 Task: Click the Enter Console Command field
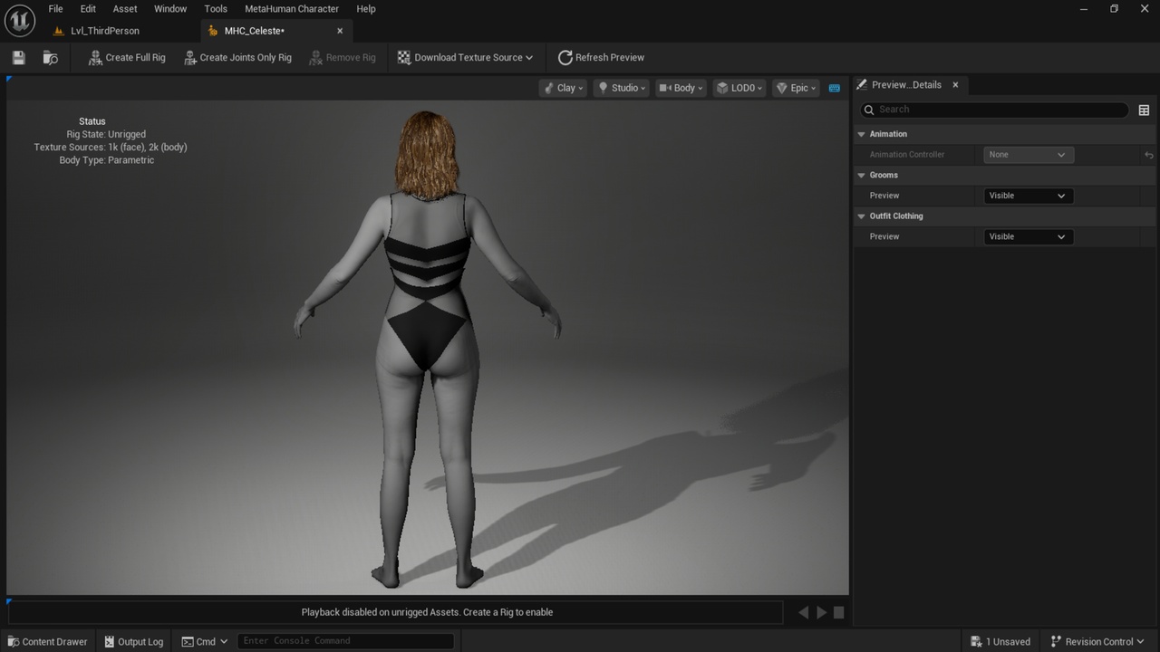(x=345, y=641)
